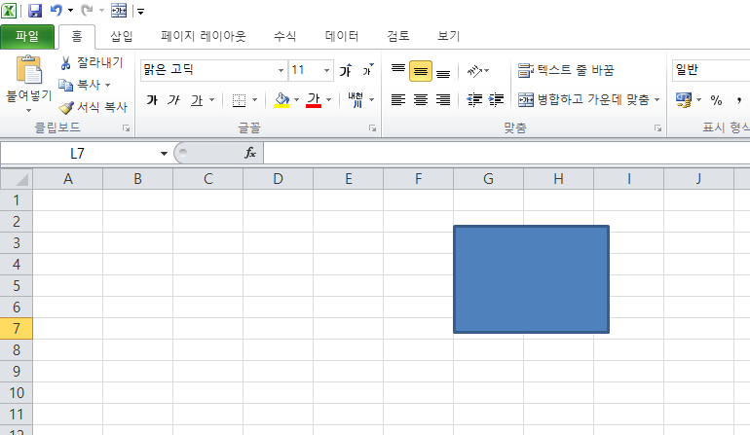Click the 일반 number format box
Screen dimensions: 750x435
pos(711,70)
